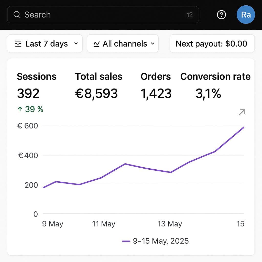The width and height of the screenshot is (262, 262).
Task: Select the Sessions metric heading
Action: tap(37, 77)
